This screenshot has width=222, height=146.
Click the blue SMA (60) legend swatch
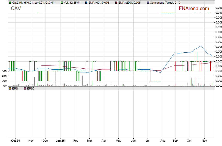coord(87,3)
